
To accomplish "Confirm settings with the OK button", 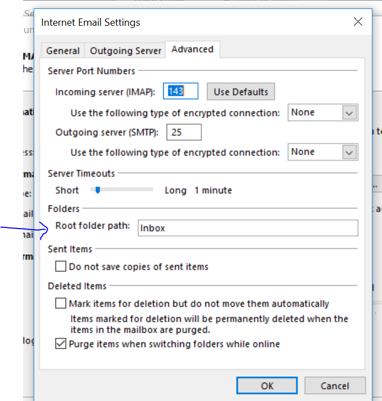I will tap(267, 386).
